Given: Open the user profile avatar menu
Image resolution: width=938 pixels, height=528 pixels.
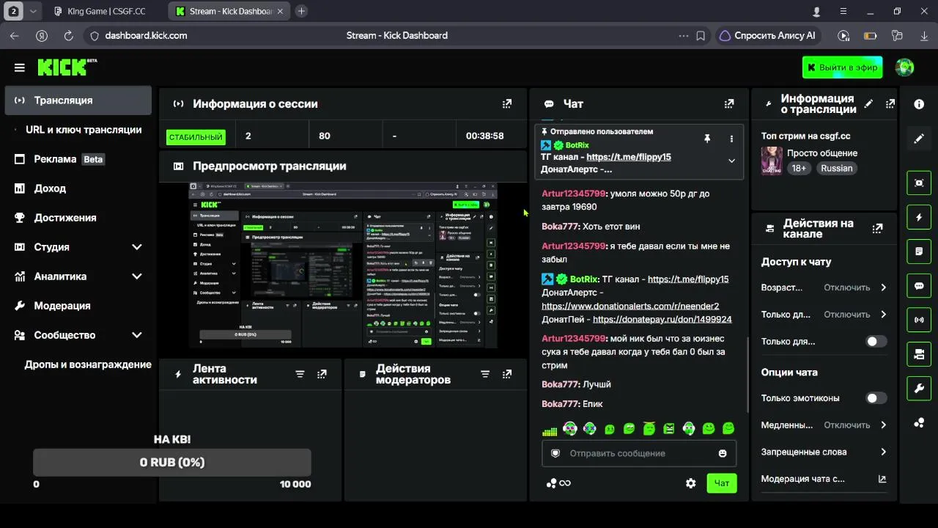Looking at the screenshot, I should (904, 67).
